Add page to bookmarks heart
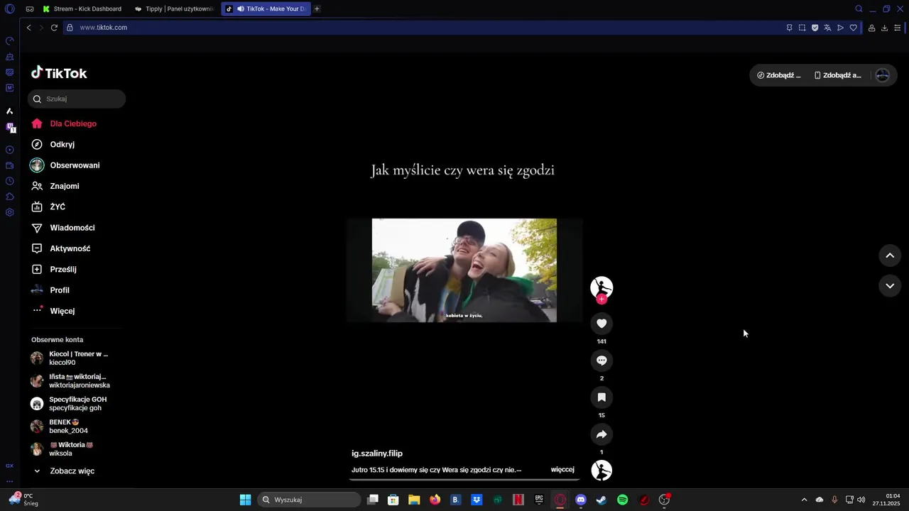Viewport: 909px width, 511px height. [853, 28]
